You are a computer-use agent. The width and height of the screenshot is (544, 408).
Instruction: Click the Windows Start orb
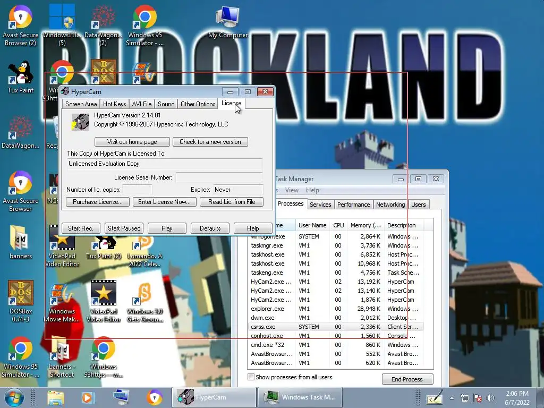pos(14,397)
